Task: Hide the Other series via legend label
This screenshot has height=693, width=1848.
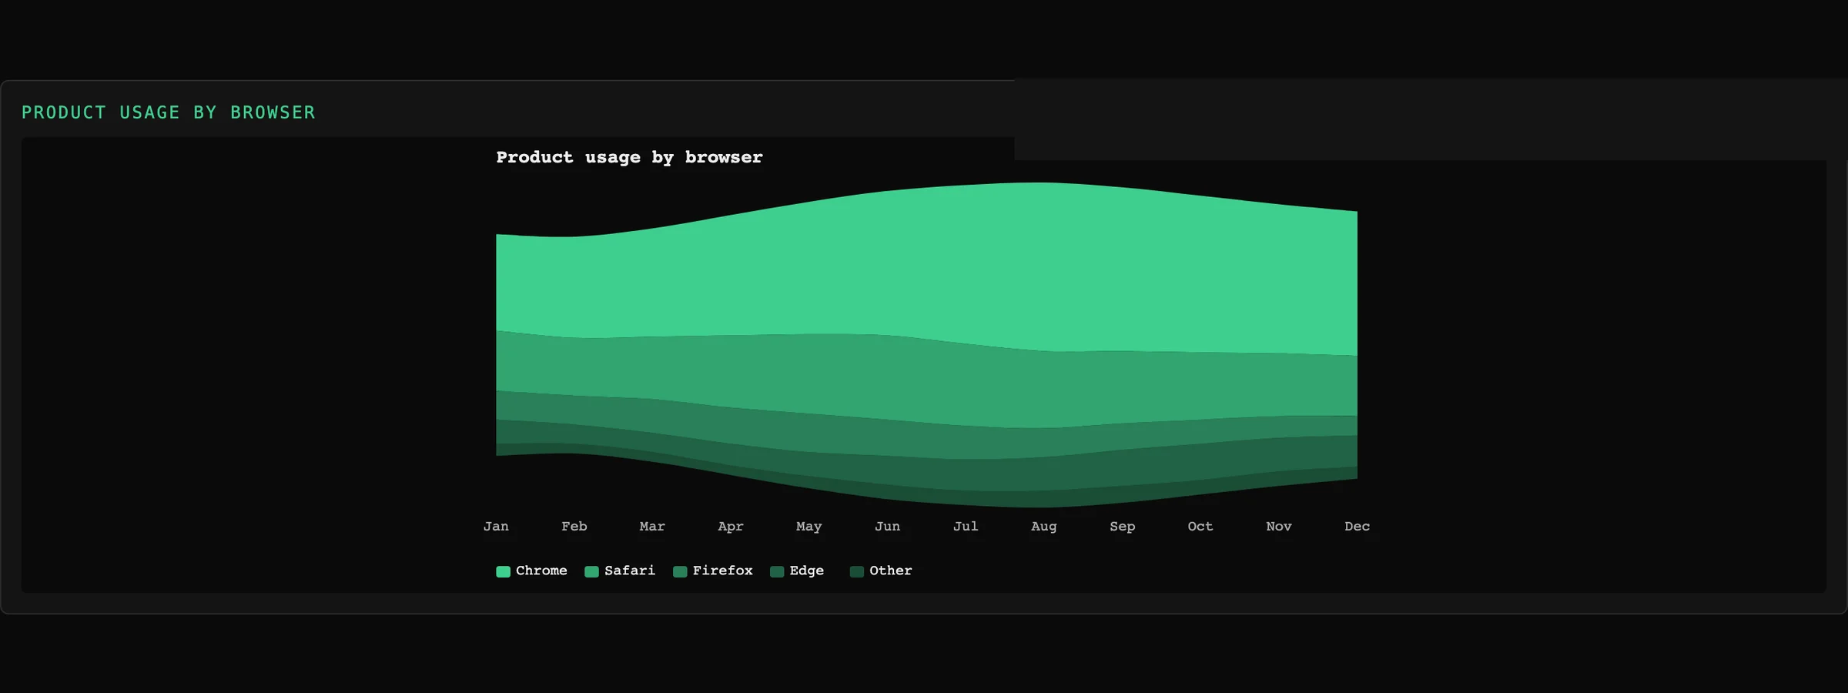Action: pos(890,571)
